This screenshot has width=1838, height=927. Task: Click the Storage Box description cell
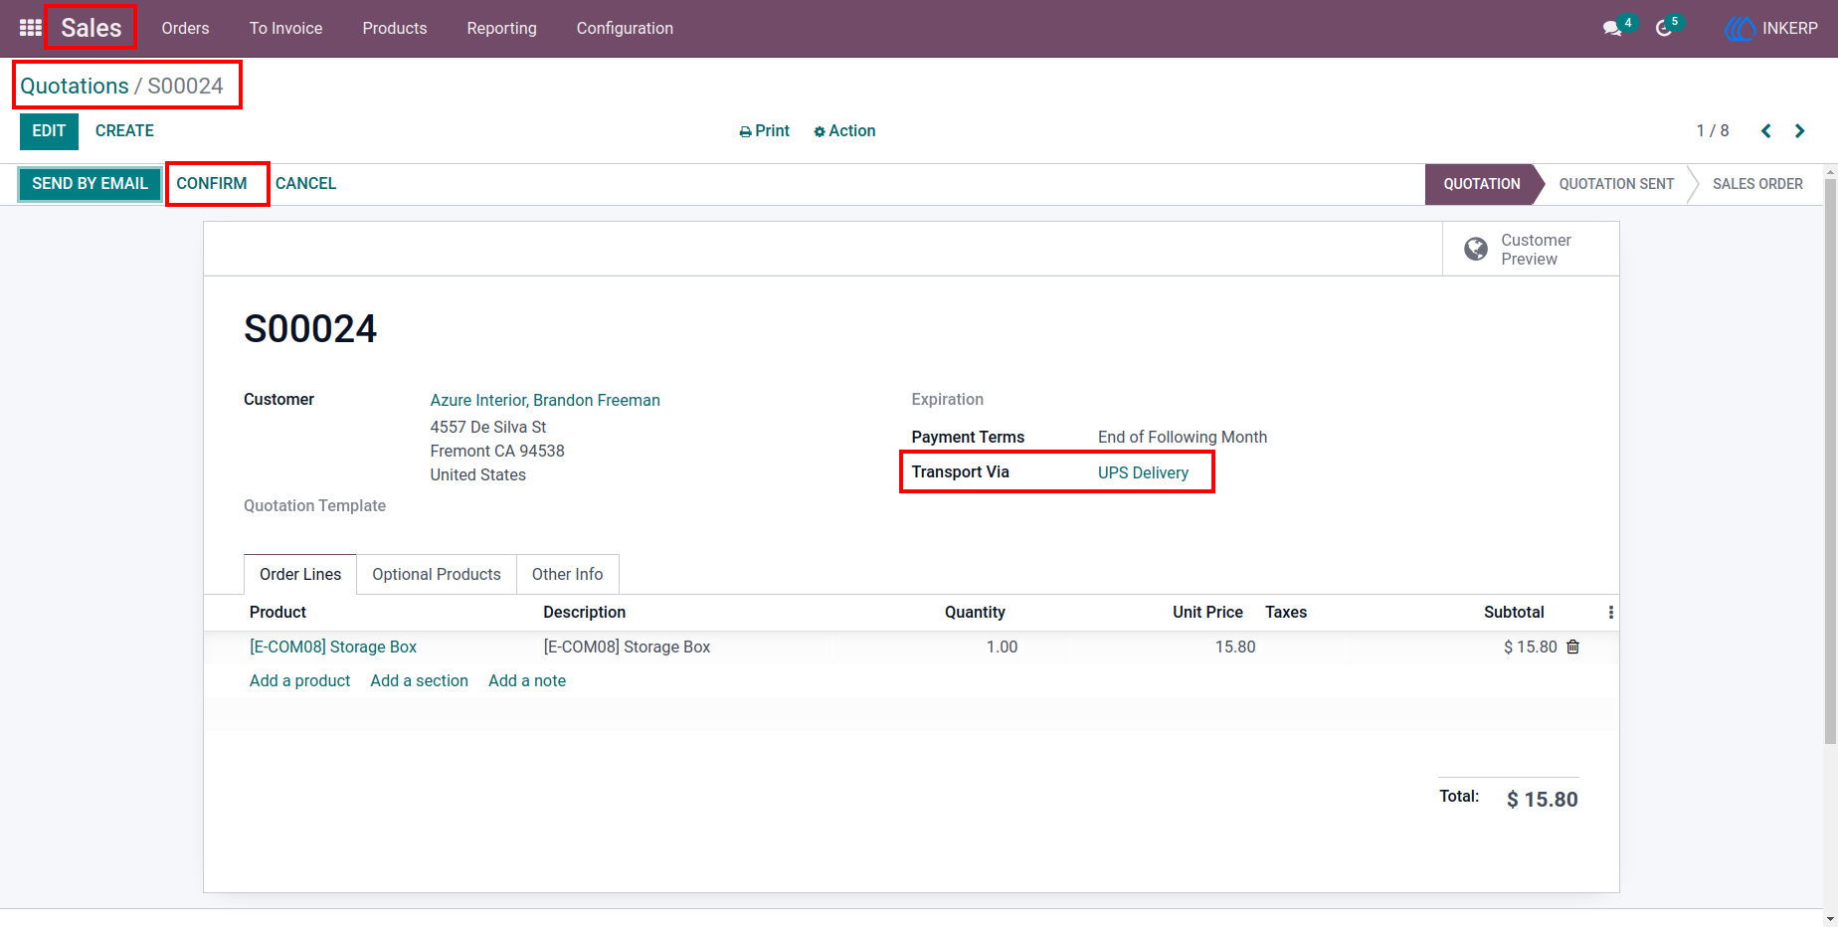627,647
